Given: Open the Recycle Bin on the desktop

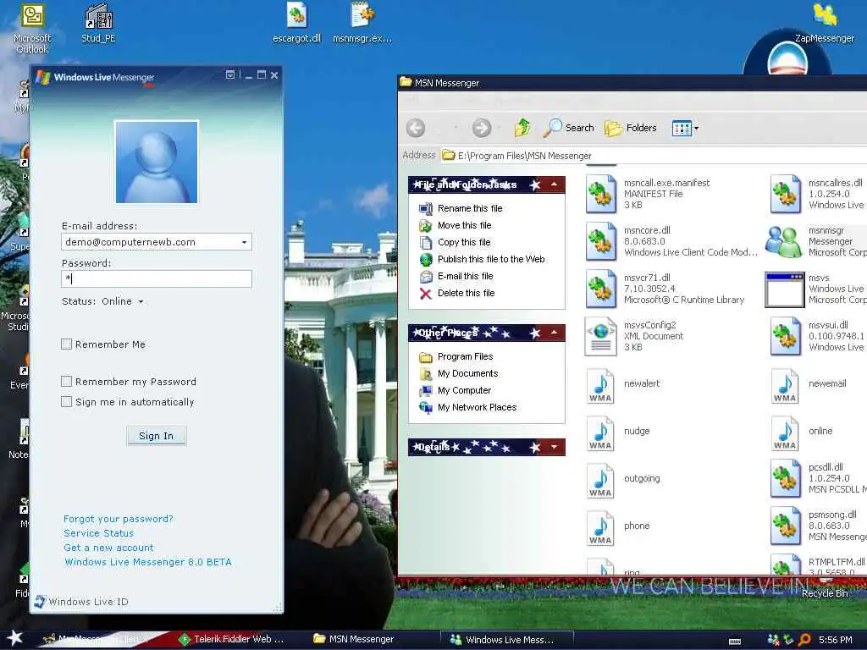Looking at the screenshot, I should pyautogui.click(x=825, y=592).
